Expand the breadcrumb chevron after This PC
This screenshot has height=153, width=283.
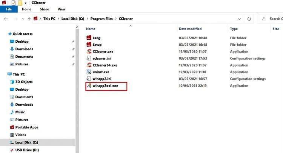(58, 19)
